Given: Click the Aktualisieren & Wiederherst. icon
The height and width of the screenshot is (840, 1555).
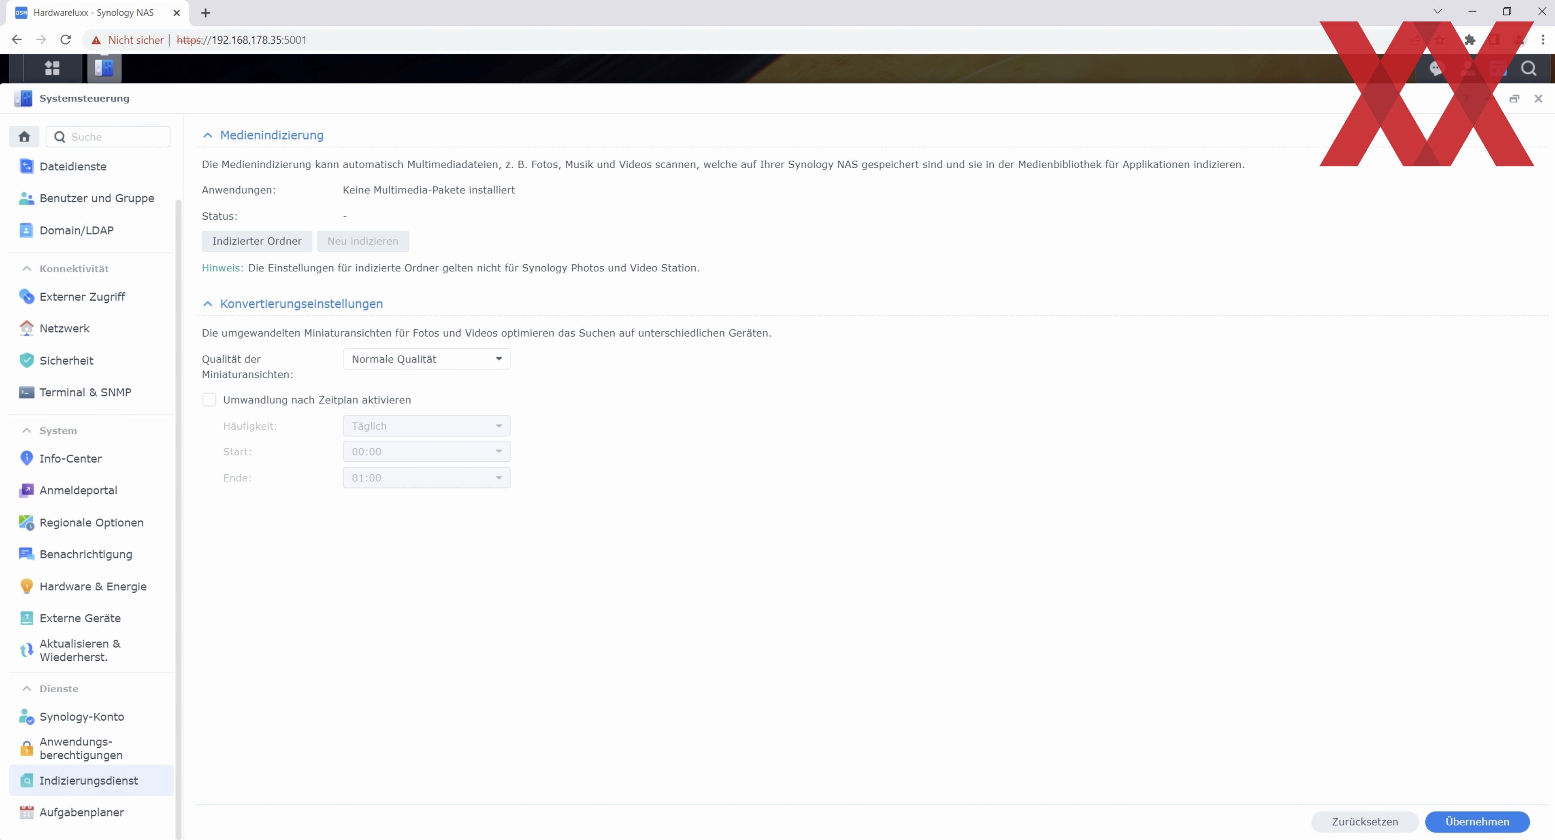Looking at the screenshot, I should point(27,650).
